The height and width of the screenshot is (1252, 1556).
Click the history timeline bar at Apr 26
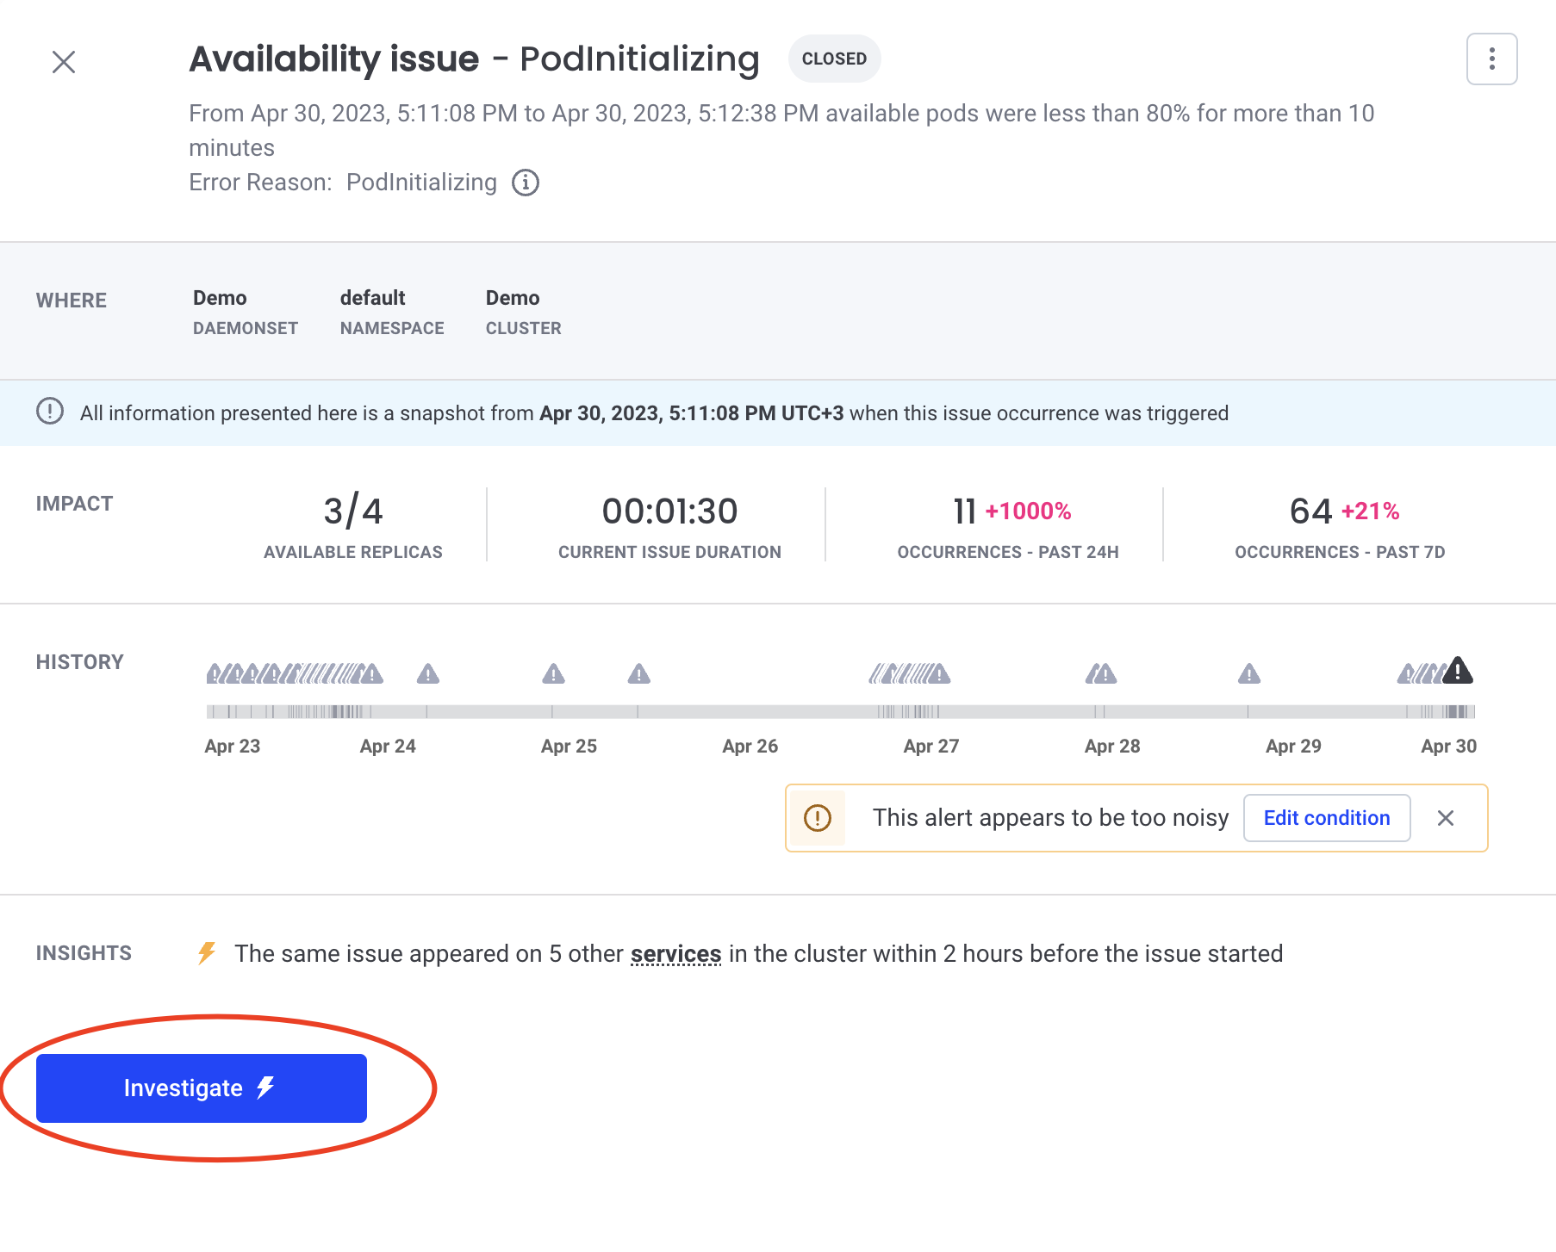click(x=750, y=712)
